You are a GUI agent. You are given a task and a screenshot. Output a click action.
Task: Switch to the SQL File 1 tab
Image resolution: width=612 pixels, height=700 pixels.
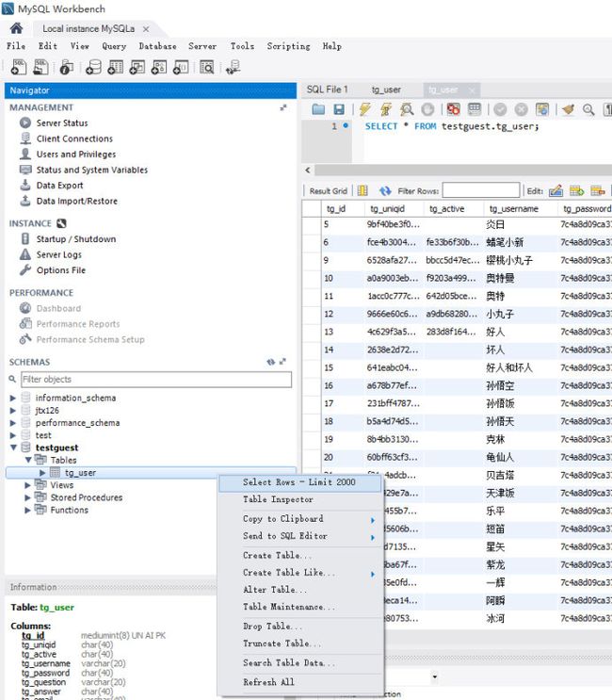coord(327,90)
